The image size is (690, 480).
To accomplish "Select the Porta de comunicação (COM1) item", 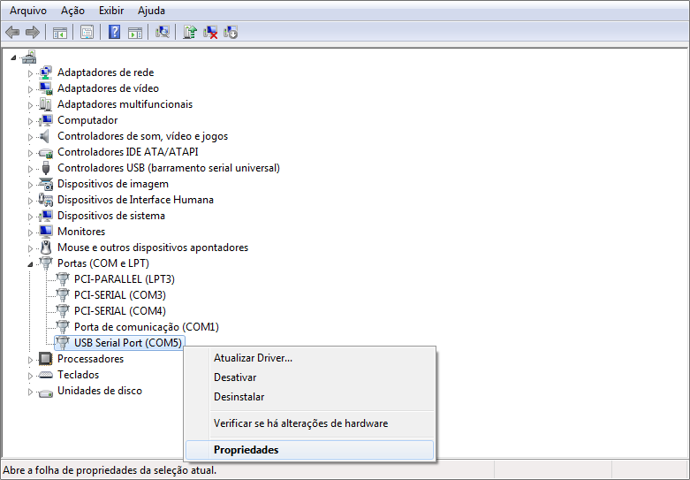I will (146, 327).
